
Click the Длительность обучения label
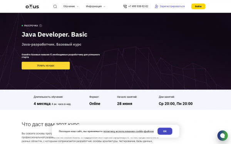(x=49, y=97)
